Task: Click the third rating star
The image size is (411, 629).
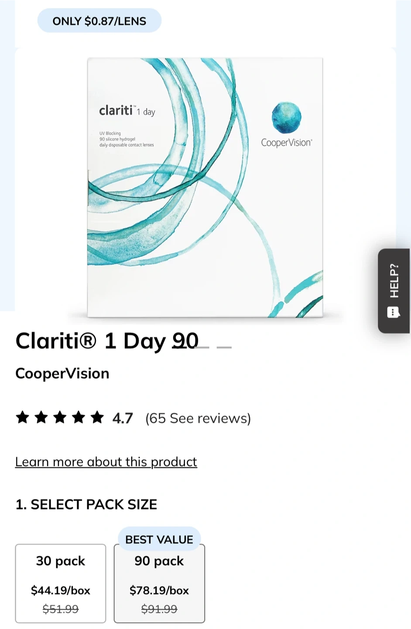Action: [60, 418]
